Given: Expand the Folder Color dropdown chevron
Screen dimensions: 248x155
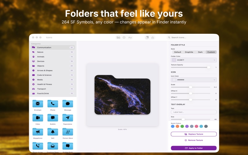Looking at the screenshot, I should pyautogui.click(x=214, y=60).
